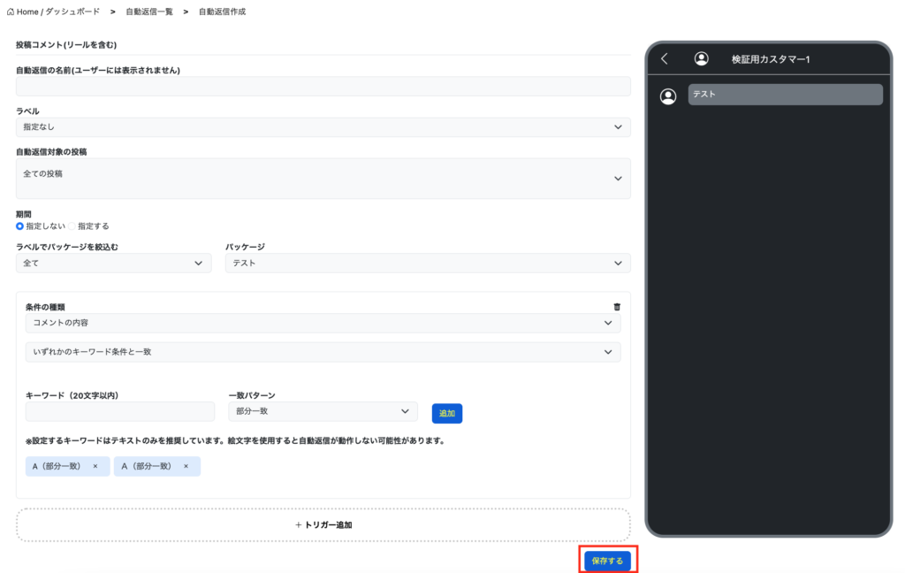Viewport: 905px width, 573px height.
Task: Open the Home / ダッシュボード breadcrumb link
Action: click(x=53, y=11)
